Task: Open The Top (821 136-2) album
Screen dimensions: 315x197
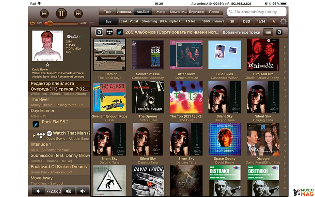Action: [186, 97]
